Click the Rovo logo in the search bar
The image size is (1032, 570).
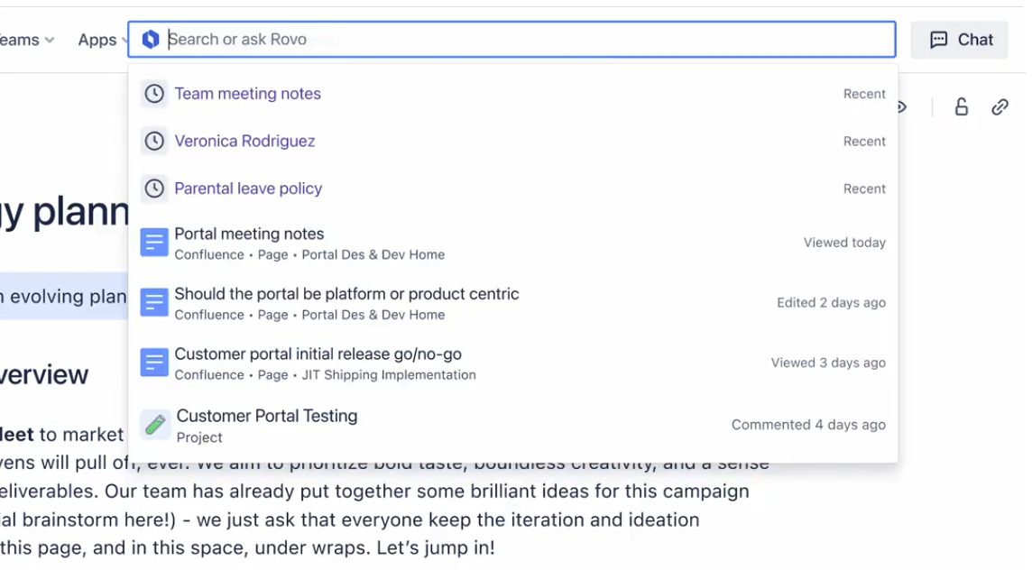pos(151,40)
